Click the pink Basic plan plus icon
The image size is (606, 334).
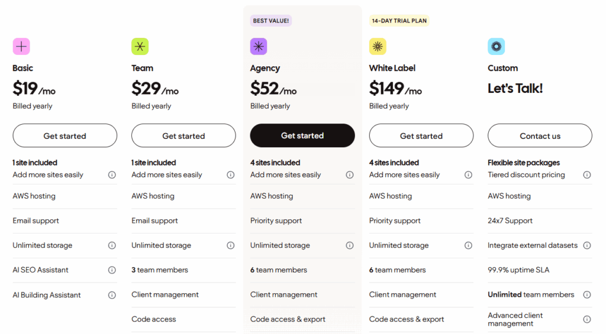pyautogui.click(x=21, y=47)
